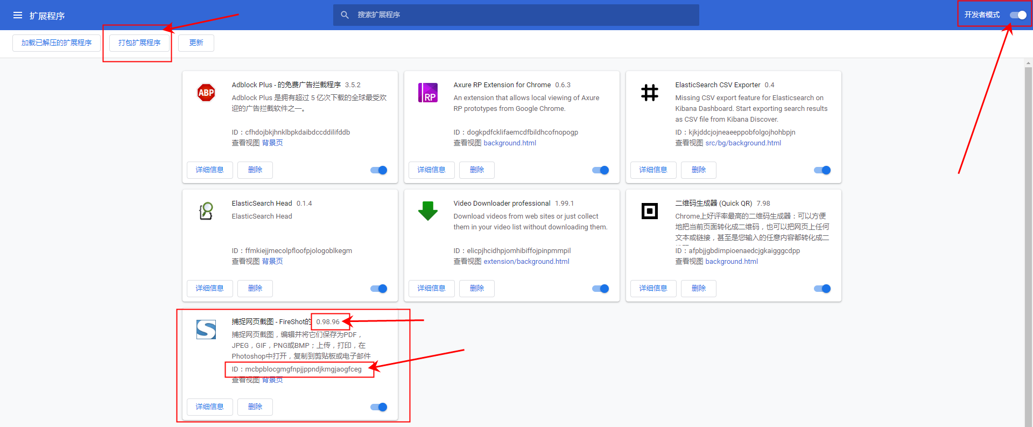Disable the Adblock Plus extension
Image resolution: width=1033 pixels, height=427 pixels.
point(379,170)
